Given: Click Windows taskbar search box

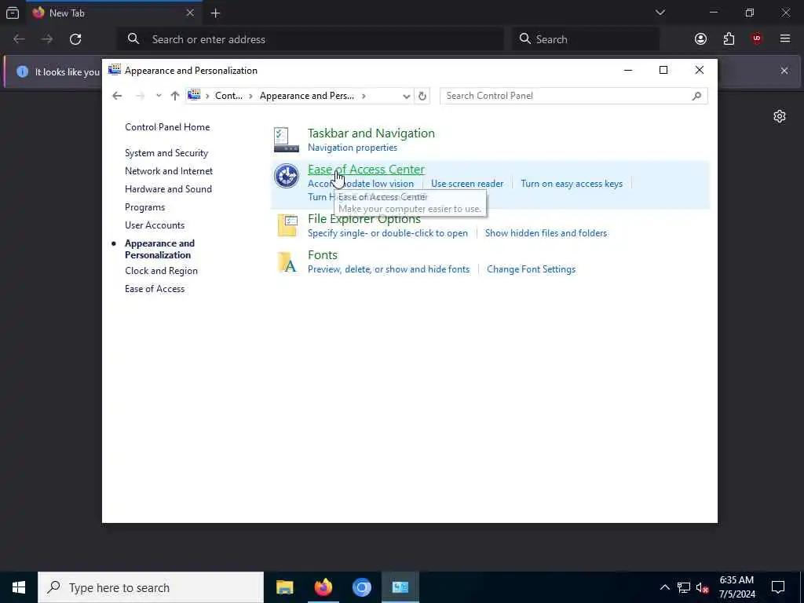Looking at the screenshot, I should (x=151, y=587).
